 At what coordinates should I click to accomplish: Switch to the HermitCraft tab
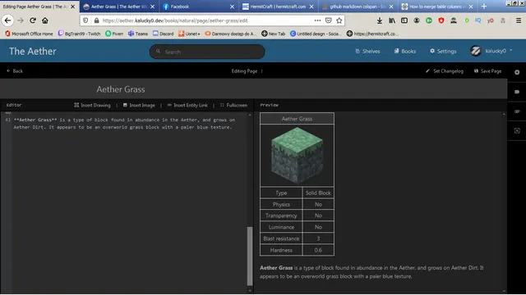click(278, 7)
